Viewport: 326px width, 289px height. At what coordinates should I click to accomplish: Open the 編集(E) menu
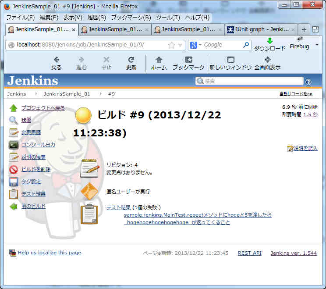pos(49,18)
